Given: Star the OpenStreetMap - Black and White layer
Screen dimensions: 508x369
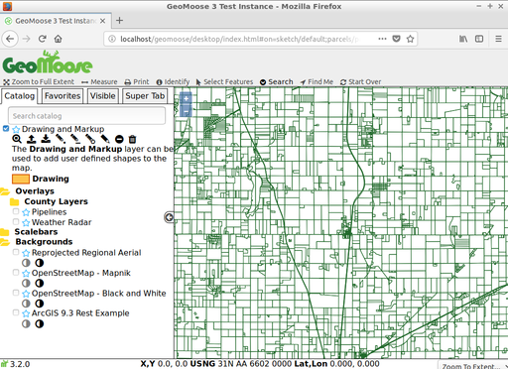Looking at the screenshot, I should pos(26,294).
